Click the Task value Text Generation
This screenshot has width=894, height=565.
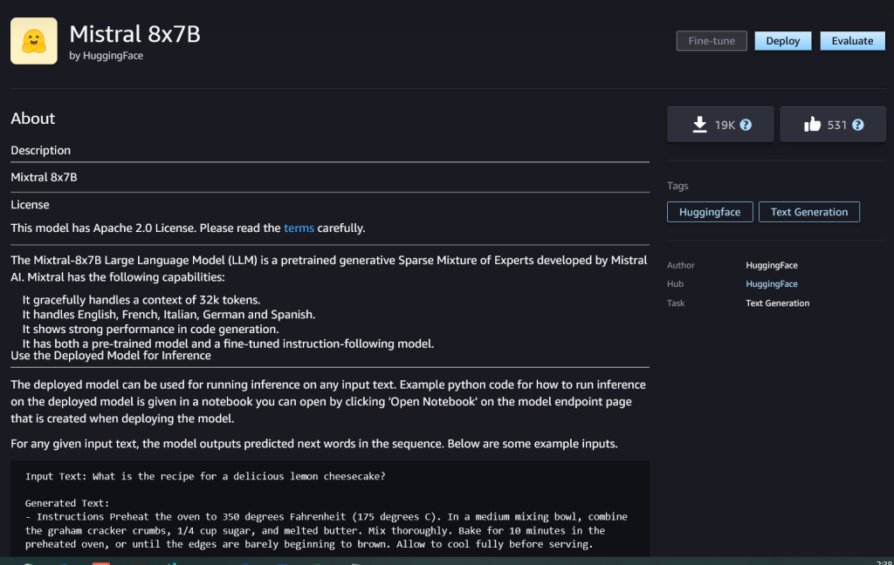tap(777, 303)
